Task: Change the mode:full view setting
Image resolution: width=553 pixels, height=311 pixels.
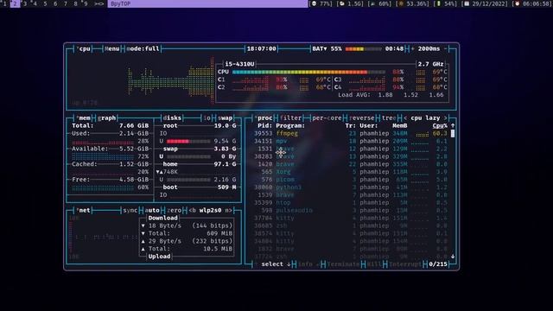Action: tap(143, 48)
